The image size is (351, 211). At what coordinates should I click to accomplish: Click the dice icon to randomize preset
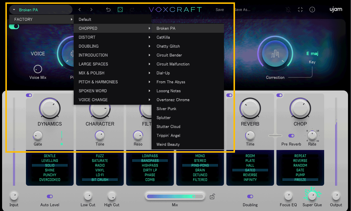(x=120, y=9)
